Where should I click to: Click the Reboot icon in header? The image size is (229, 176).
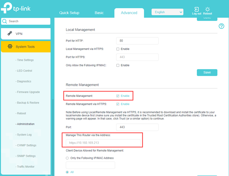pos(208,9)
